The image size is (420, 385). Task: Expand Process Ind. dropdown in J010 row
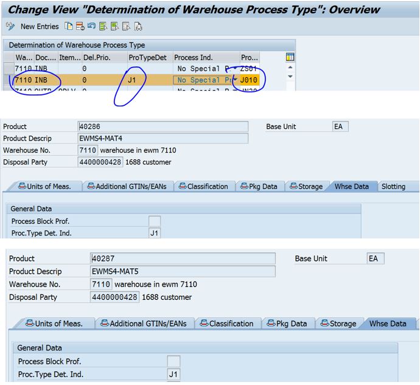(235, 80)
